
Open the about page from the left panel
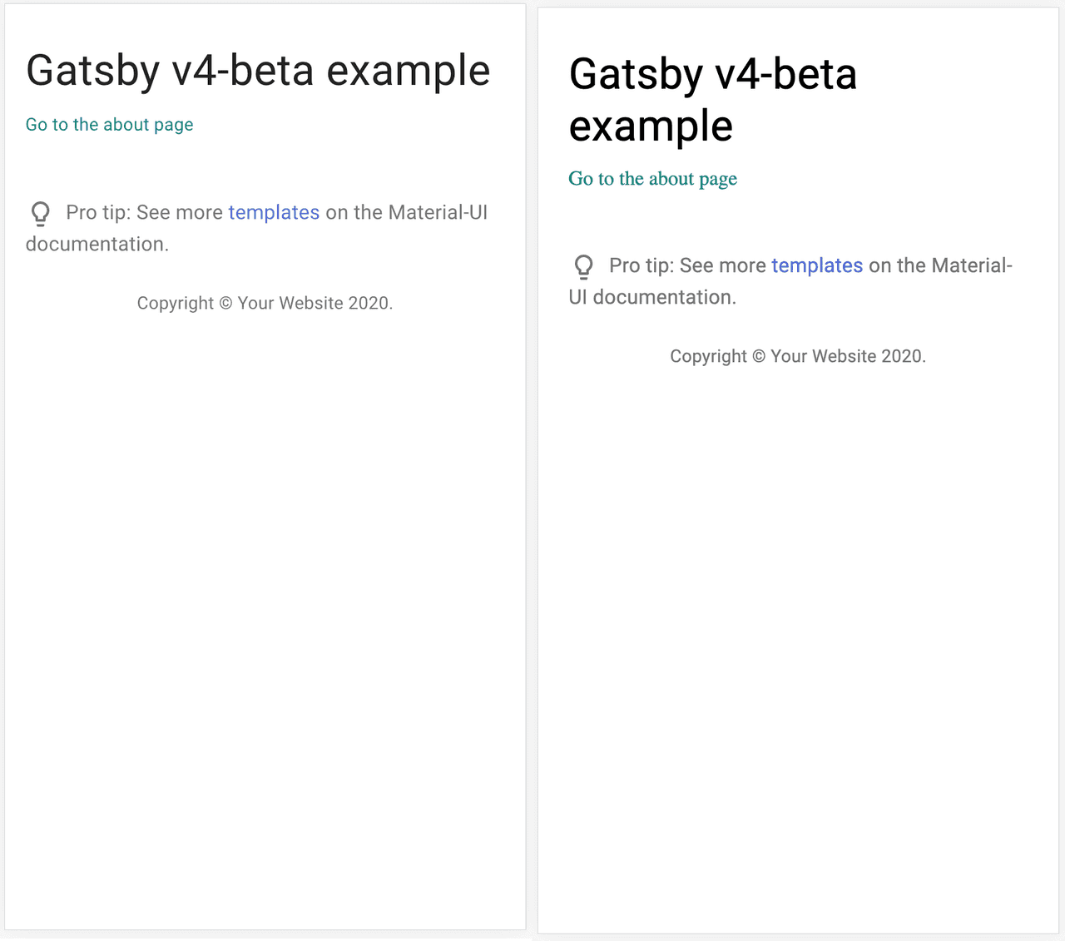[x=109, y=124]
